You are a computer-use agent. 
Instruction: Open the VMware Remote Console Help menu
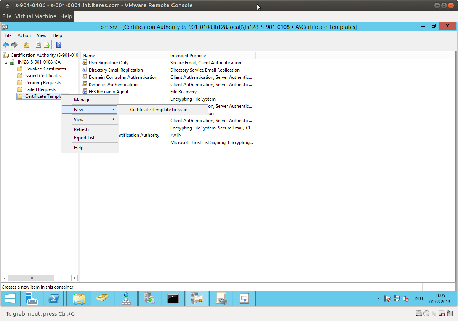point(66,16)
